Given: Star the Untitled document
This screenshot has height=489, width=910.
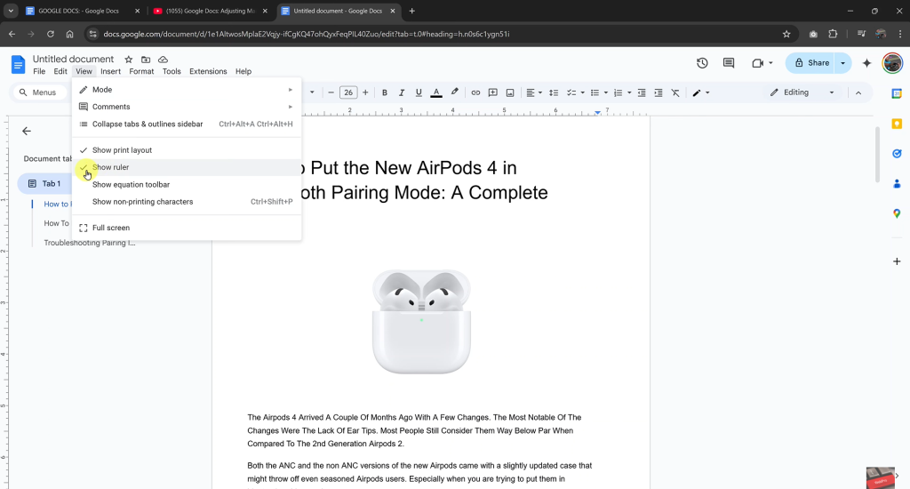Looking at the screenshot, I should (128, 60).
